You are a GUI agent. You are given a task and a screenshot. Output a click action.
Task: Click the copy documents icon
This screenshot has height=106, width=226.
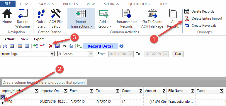click(x=71, y=46)
